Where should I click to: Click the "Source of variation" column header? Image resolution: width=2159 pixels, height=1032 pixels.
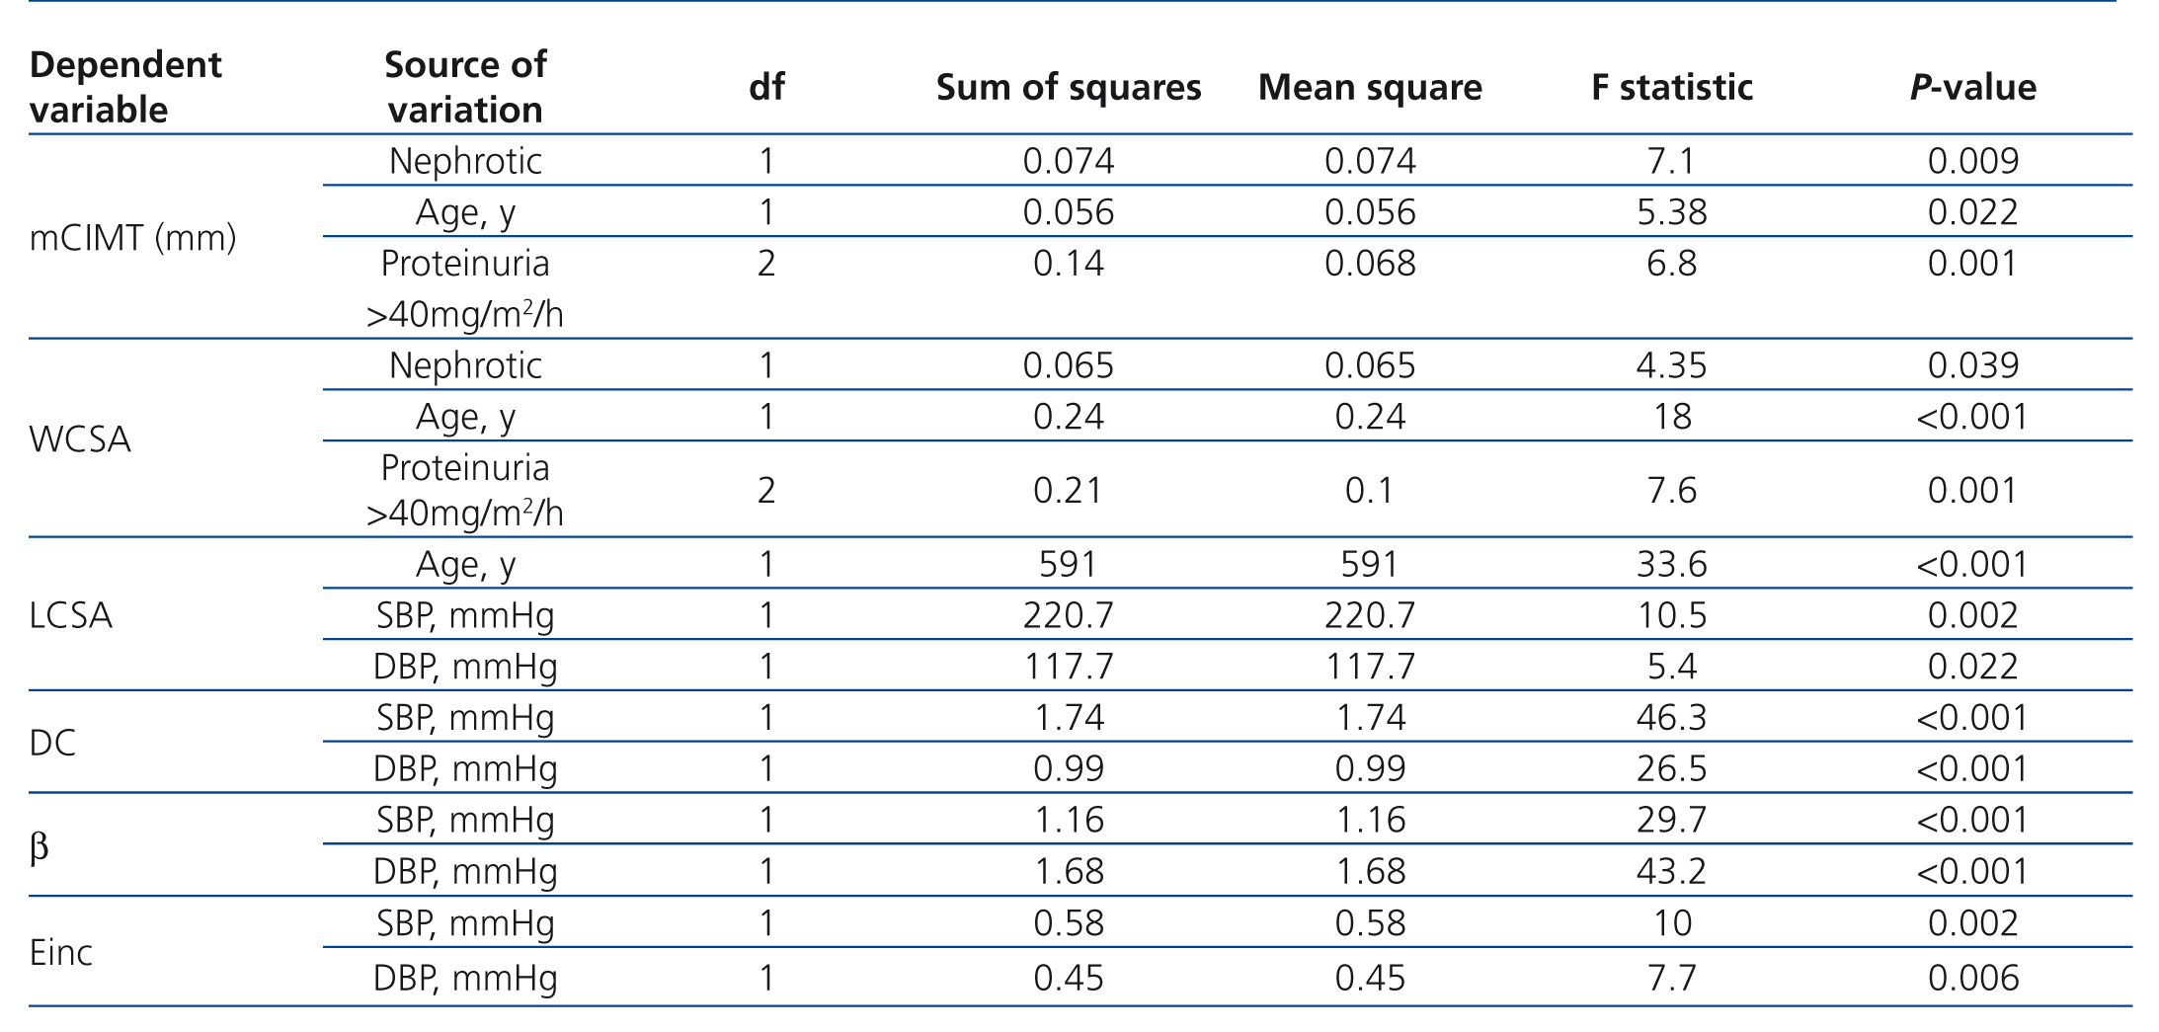pos(465,87)
